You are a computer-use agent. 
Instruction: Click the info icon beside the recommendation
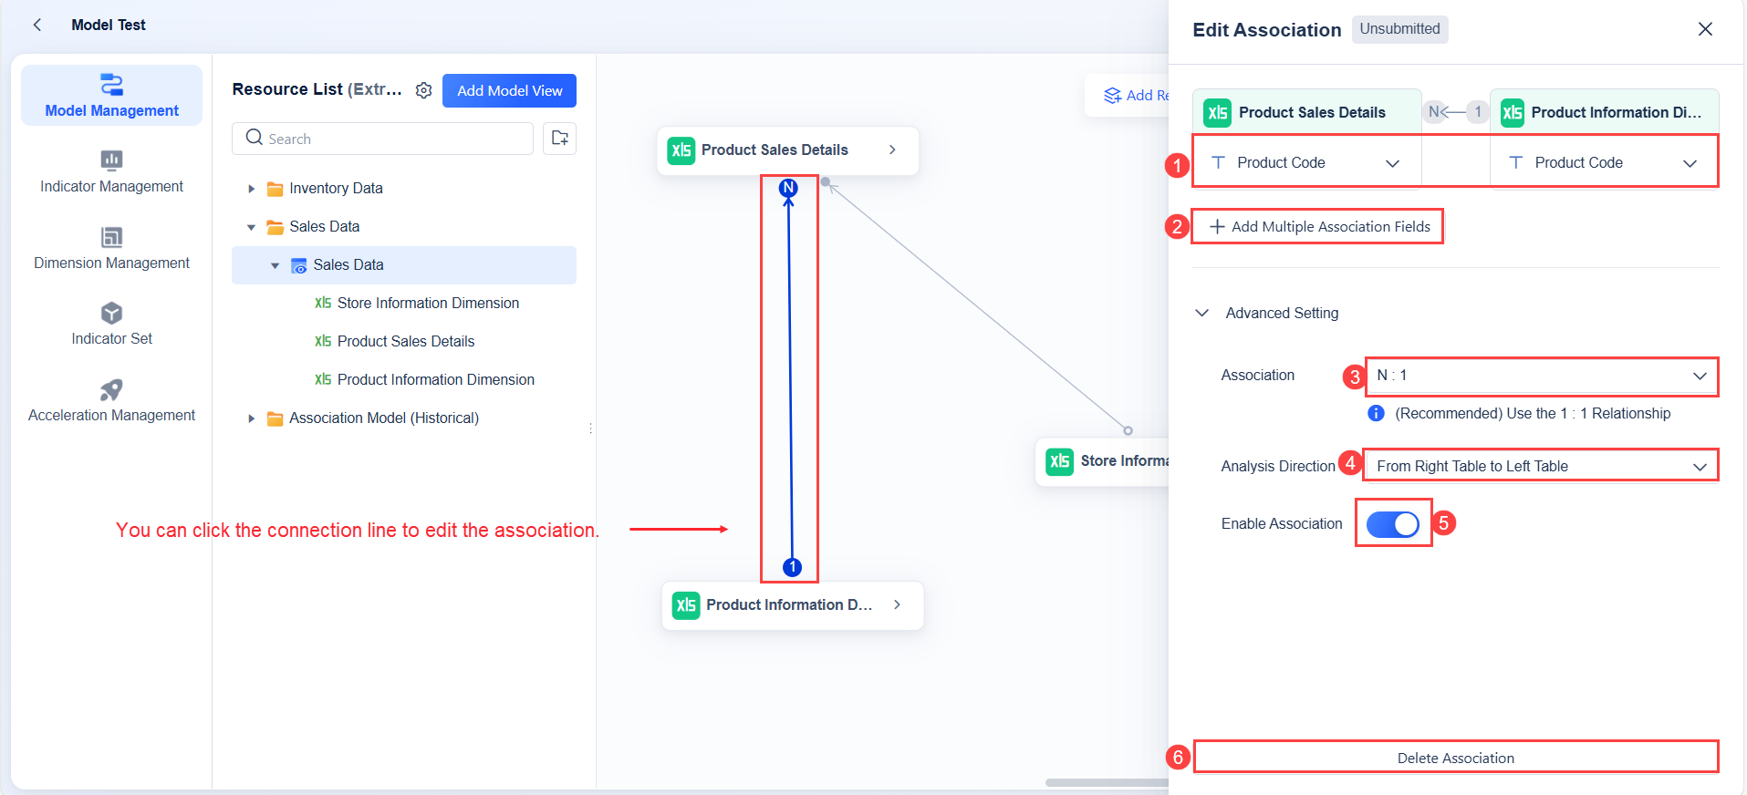(x=1377, y=414)
